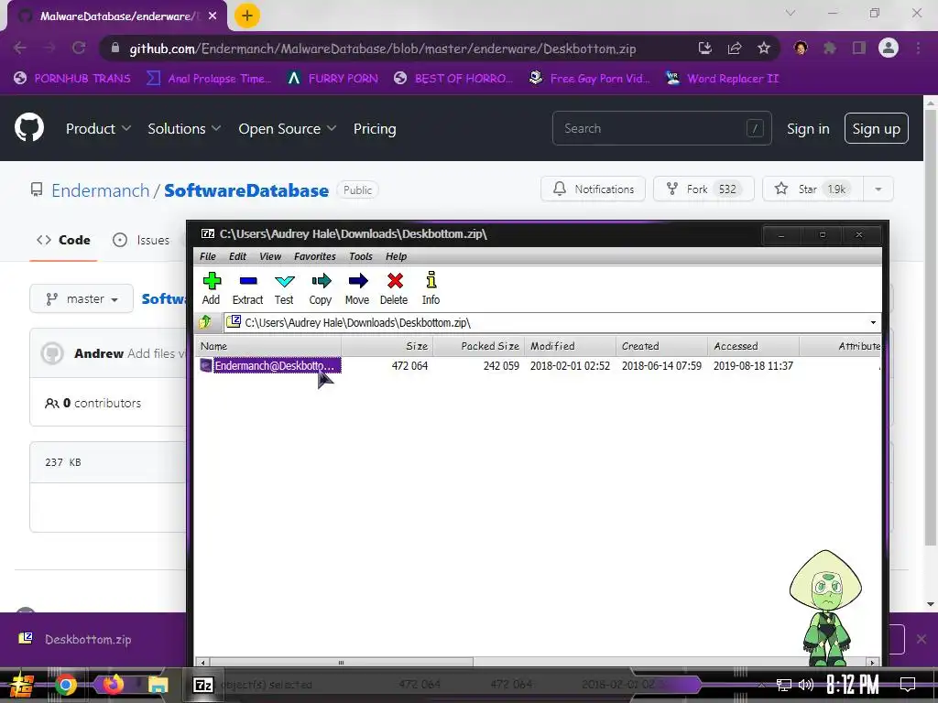Screen dimensions: 938x703
Task: Open the Word Replacer II bookmark
Action: pyautogui.click(x=722, y=79)
